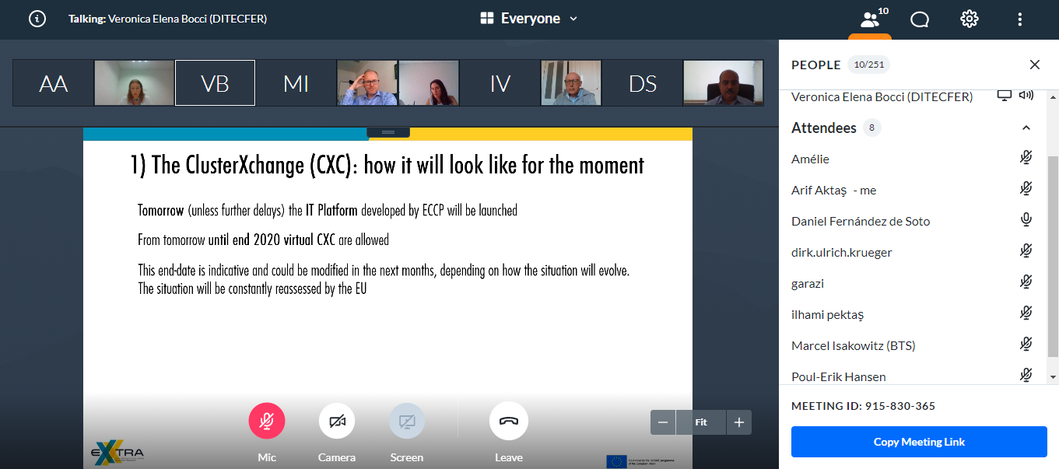Click Marcel Isakowitz (BTS) muted mic icon
This screenshot has height=469, width=1059.
(1026, 345)
